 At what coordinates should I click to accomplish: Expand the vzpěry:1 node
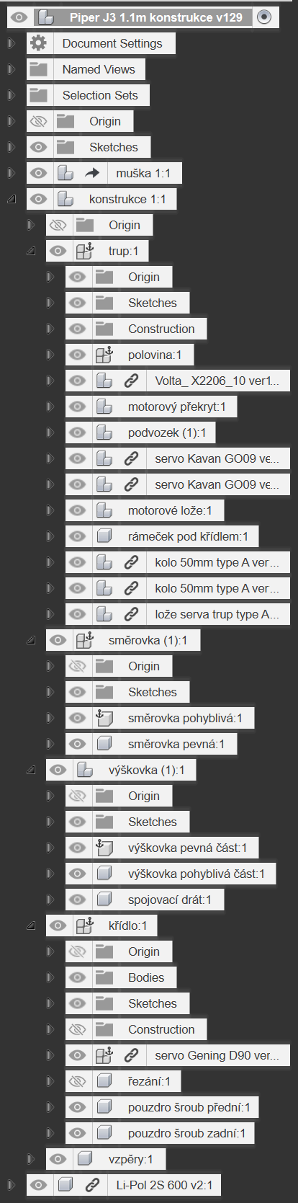[x=31, y=1159]
